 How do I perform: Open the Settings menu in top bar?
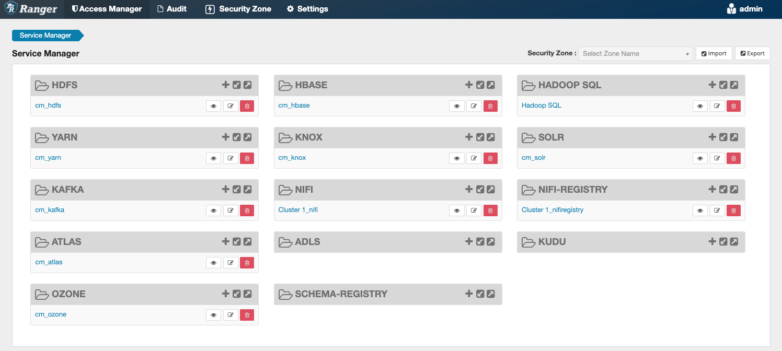(x=307, y=9)
